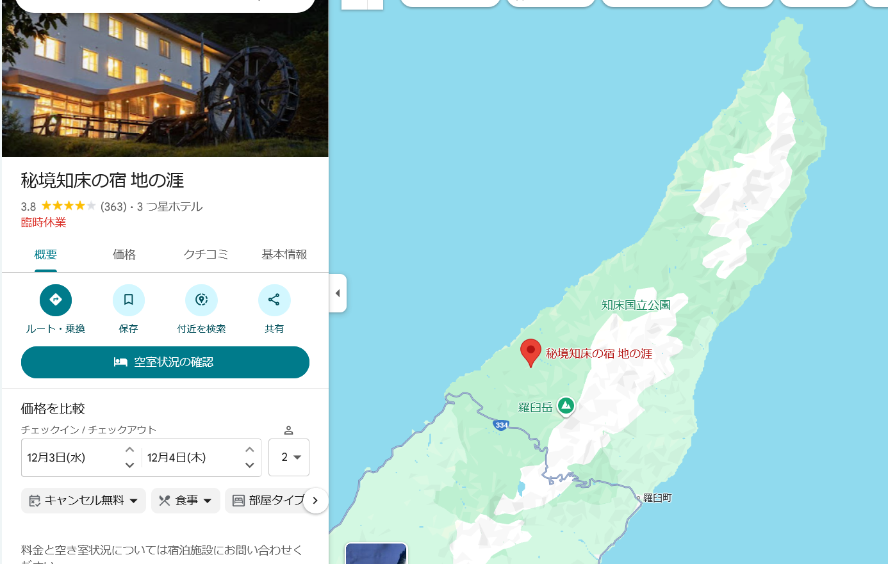The image size is (888, 564).
Task: Search nearby with the 付近を検索 icon
Action: (x=201, y=300)
